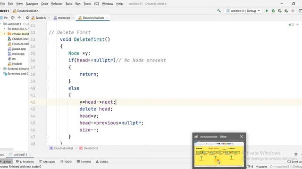Image resolution: width=302 pixels, height=169 pixels.
Task: Expand the 0060-BSCS folder in project tree
Action: pos(4,29)
